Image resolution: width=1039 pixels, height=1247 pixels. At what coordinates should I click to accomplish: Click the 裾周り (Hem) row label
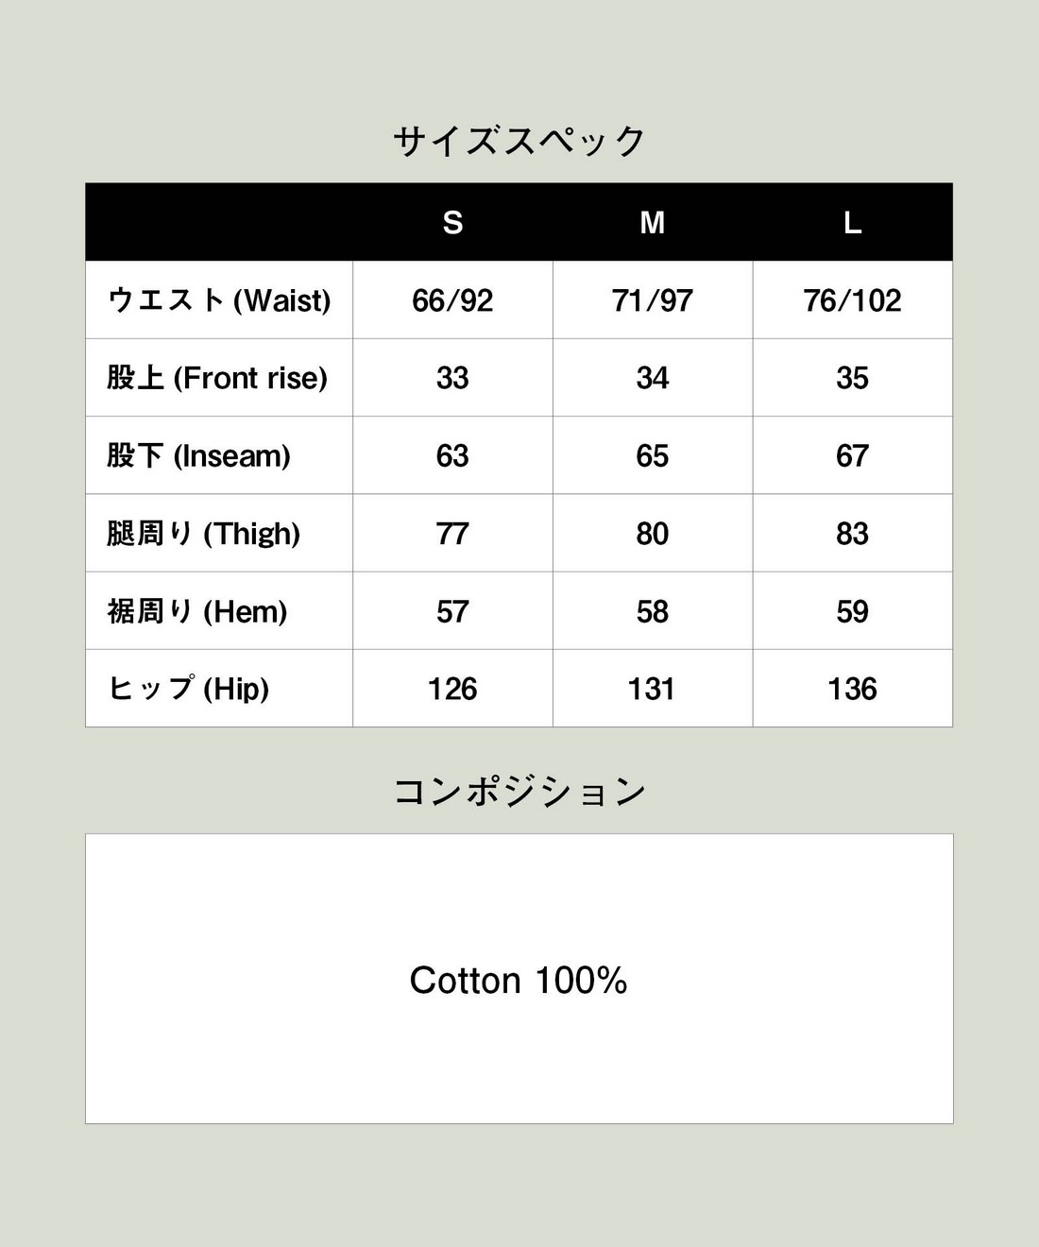[x=196, y=611]
